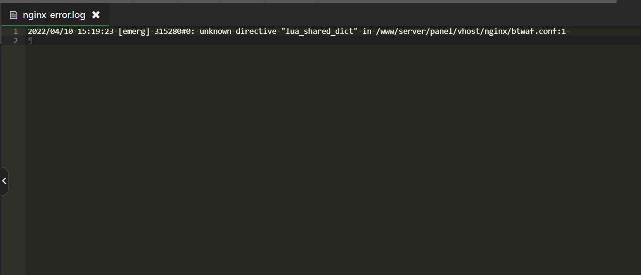Place cursor on the time 15:19:23
Screen dimensions: 641x275
tap(95, 31)
